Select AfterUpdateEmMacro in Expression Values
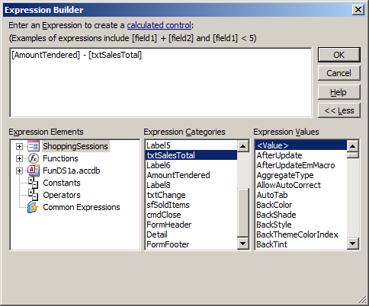 (301, 165)
